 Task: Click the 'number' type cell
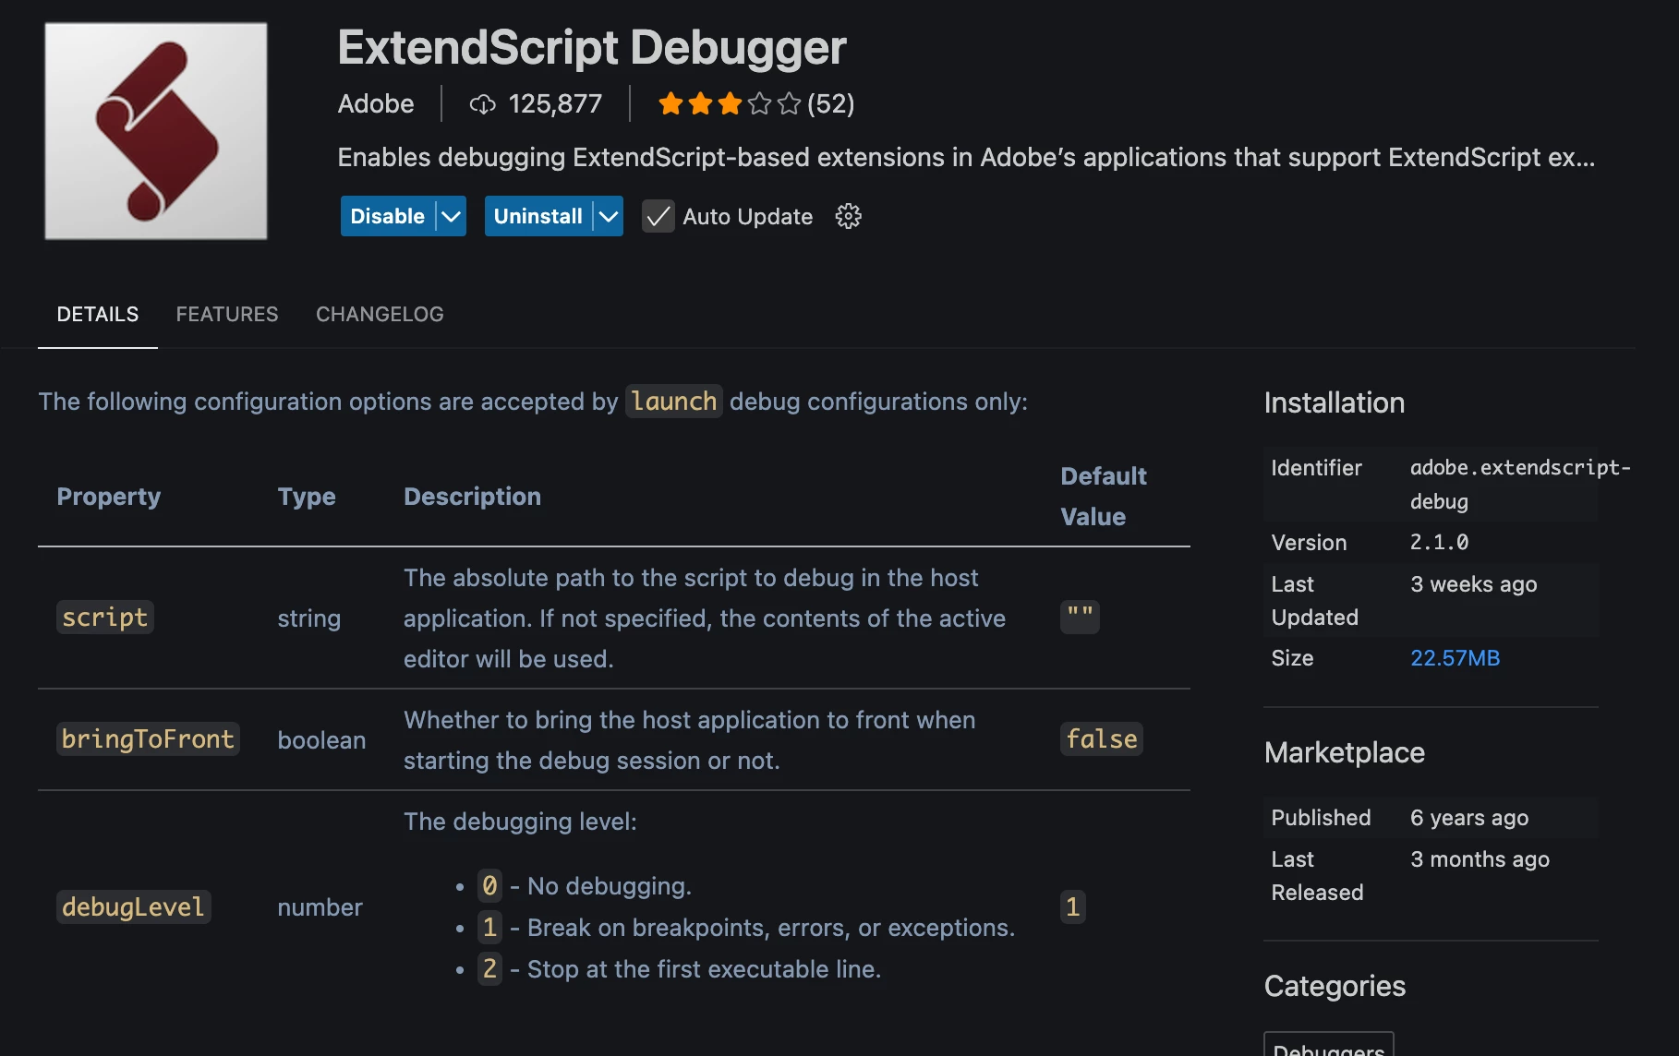click(320, 907)
